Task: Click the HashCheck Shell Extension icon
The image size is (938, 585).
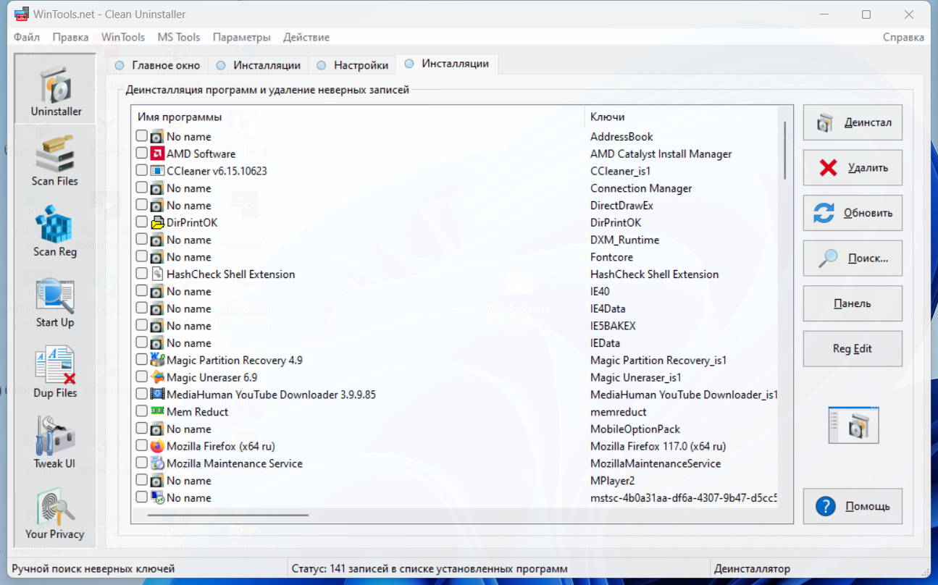Action: (157, 274)
